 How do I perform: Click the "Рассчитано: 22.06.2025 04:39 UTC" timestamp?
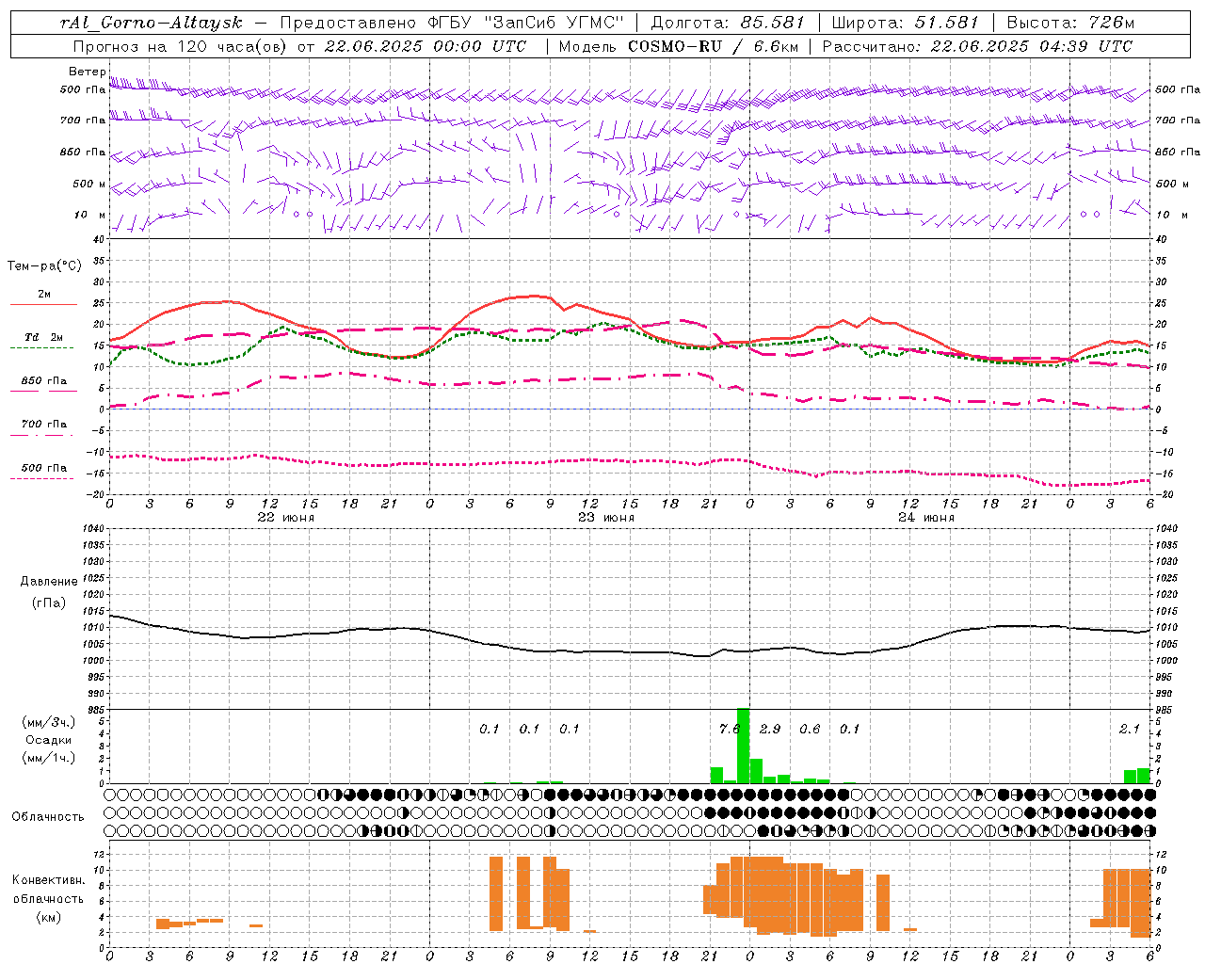(x=977, y=46)
